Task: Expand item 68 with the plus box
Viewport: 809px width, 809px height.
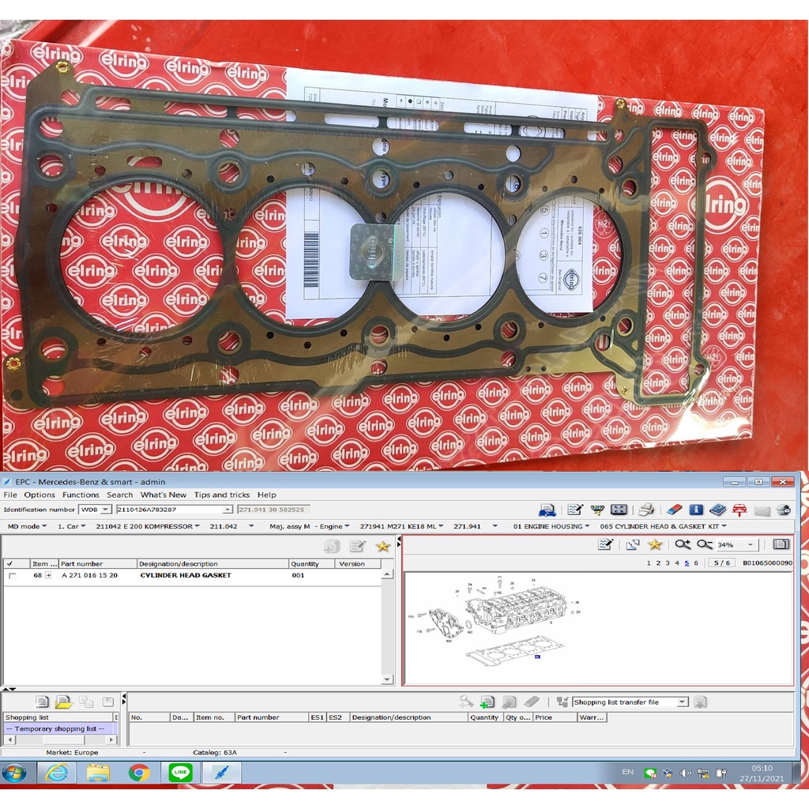Action: pyautogui.click(x=48, y=575)
